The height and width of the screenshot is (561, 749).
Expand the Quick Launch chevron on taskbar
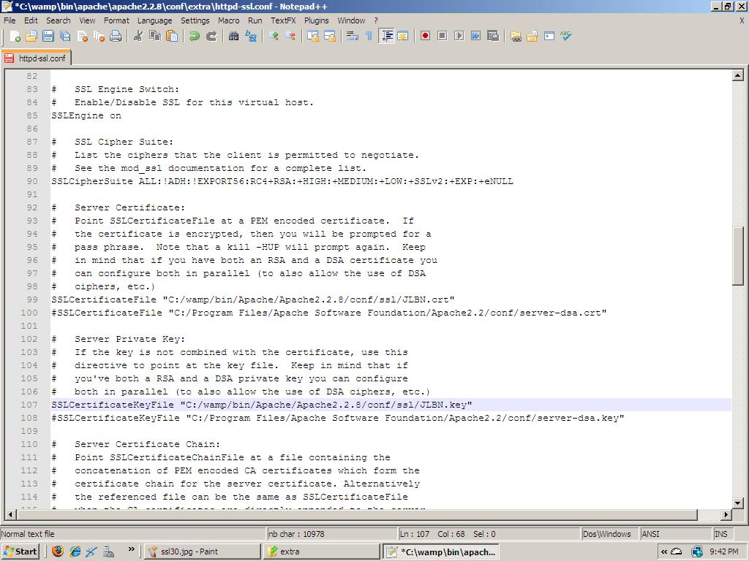pyautogui.click(x=132, y=550)
